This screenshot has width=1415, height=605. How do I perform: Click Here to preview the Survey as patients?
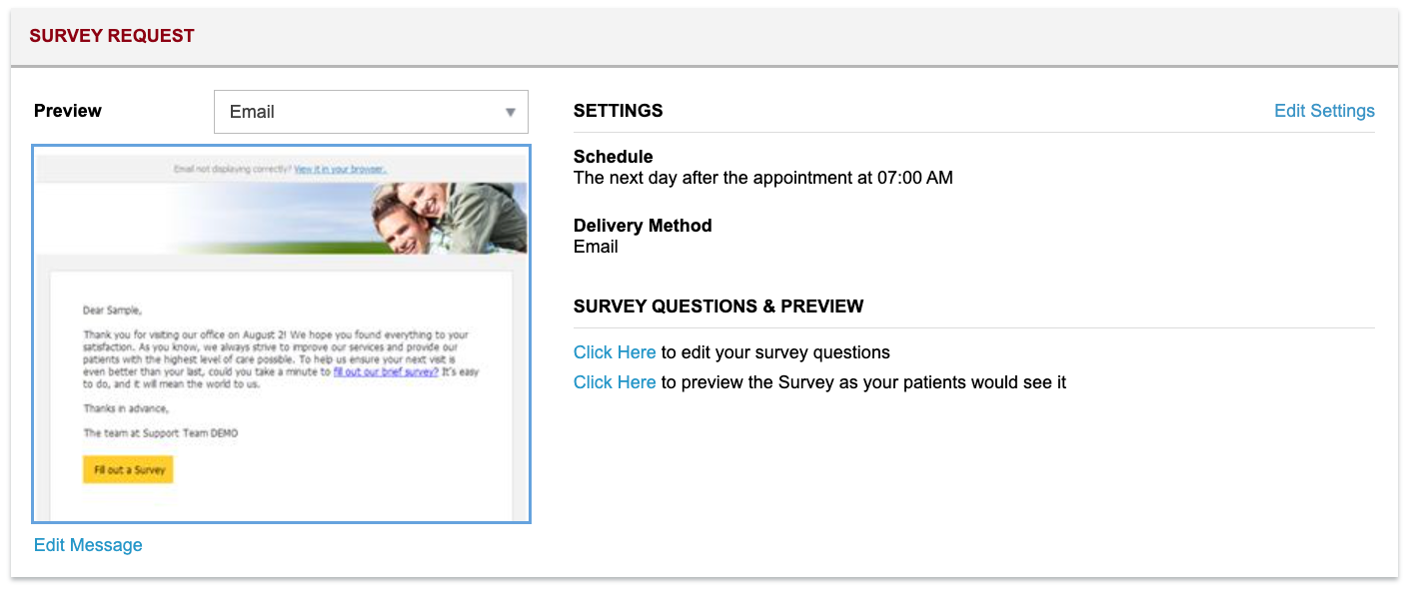(615, 382)
